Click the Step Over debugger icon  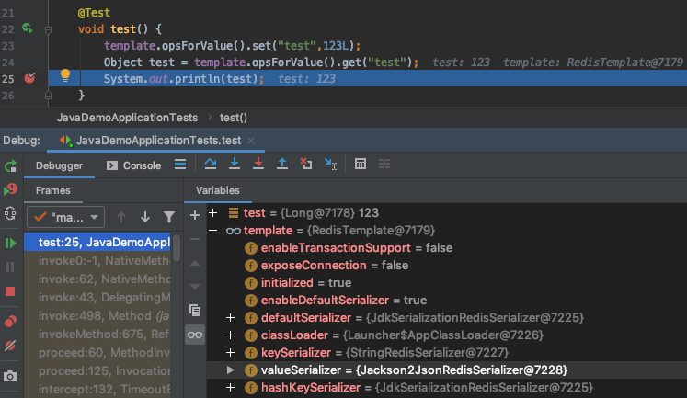211,165
